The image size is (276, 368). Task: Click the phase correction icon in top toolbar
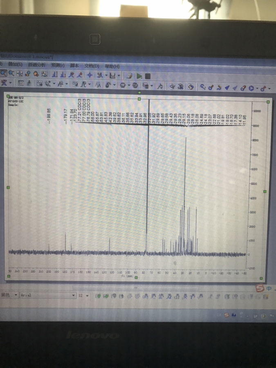click(100, 75)
